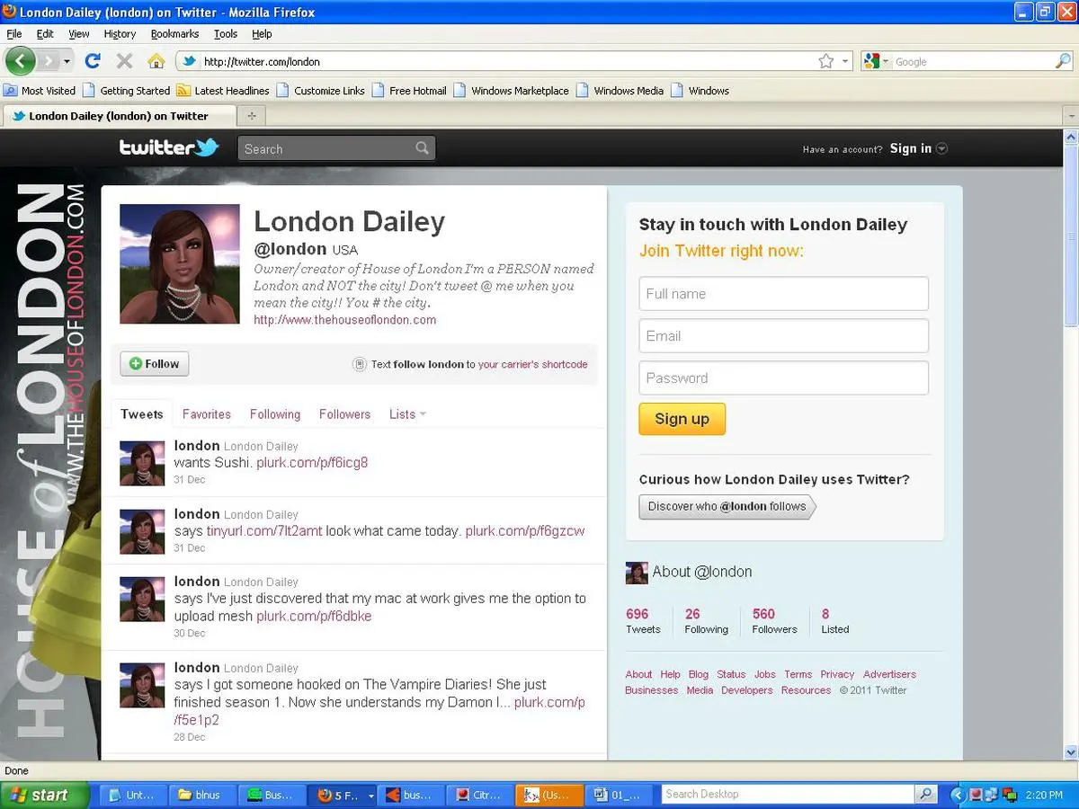Image resolution: width=1079 pixels, height=809 pixels.
Task: Select the London Dailey browser tab
Action: (119, 116)
